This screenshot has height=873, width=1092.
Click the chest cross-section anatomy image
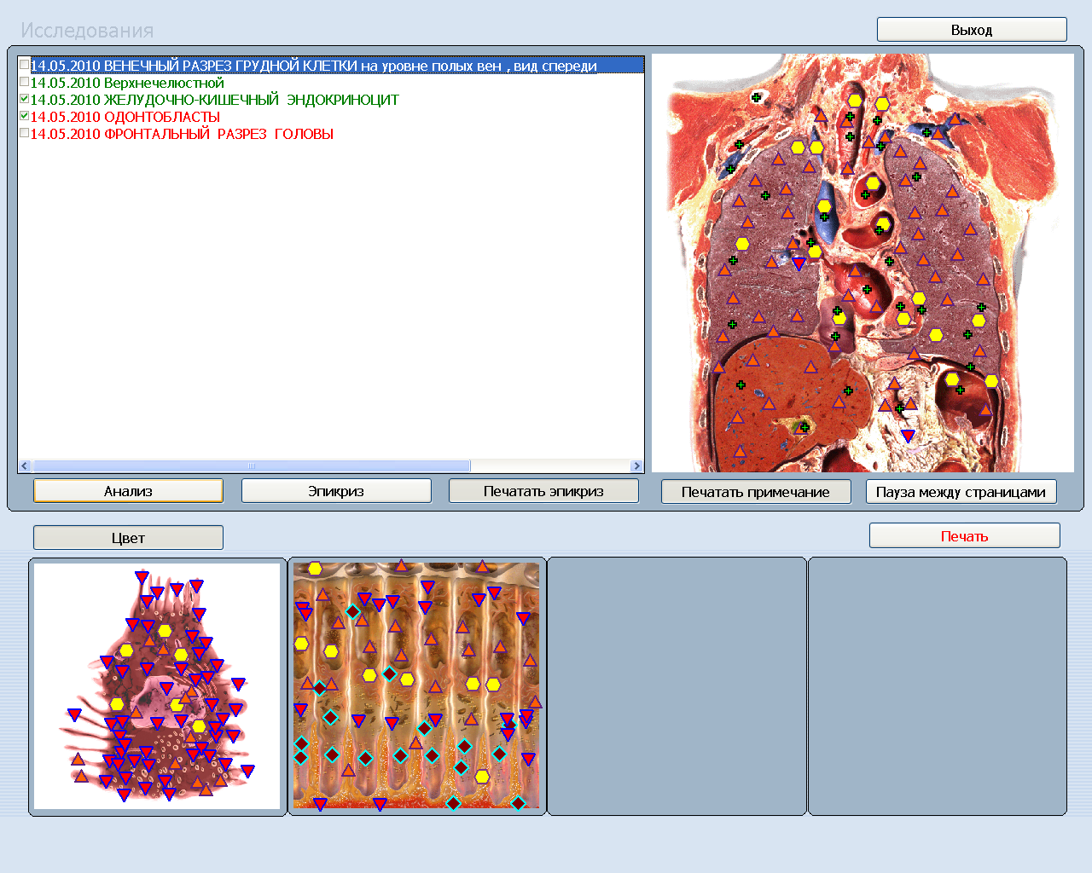coord(863,263)
